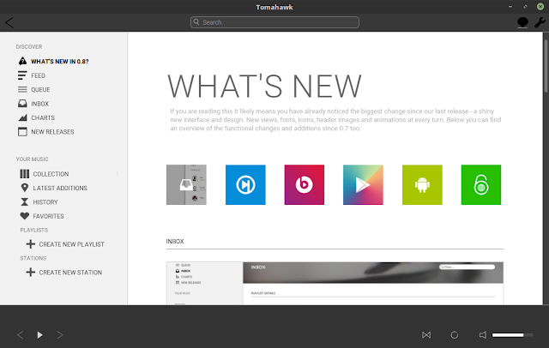549x348 pixels.
Task: Click the vertical scrollbar of the content pane
Action: coord(546,67)
